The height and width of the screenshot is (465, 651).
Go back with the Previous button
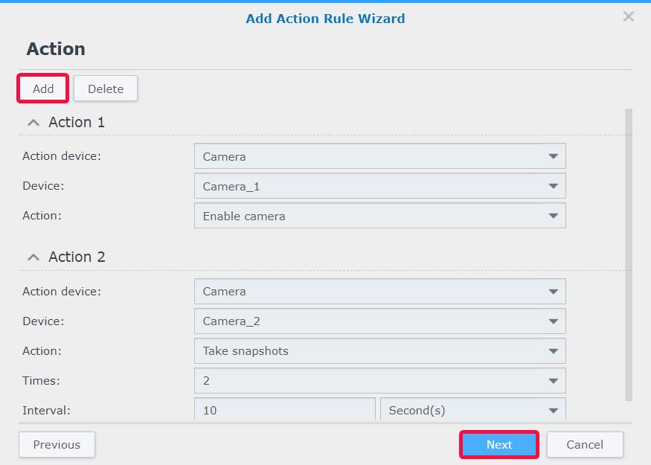point(57,445)
